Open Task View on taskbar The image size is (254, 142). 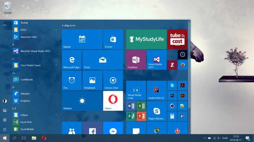pos(24,138)
